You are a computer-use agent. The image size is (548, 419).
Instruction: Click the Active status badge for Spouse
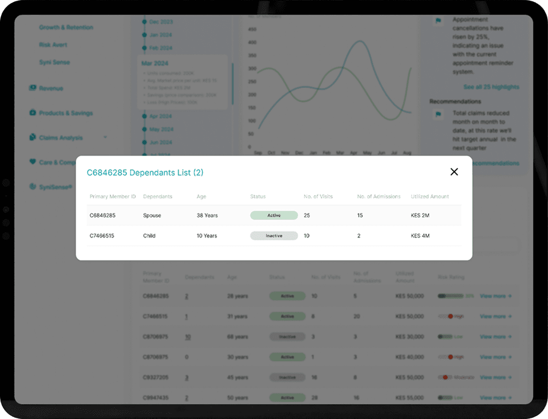(x=274, y=215)
